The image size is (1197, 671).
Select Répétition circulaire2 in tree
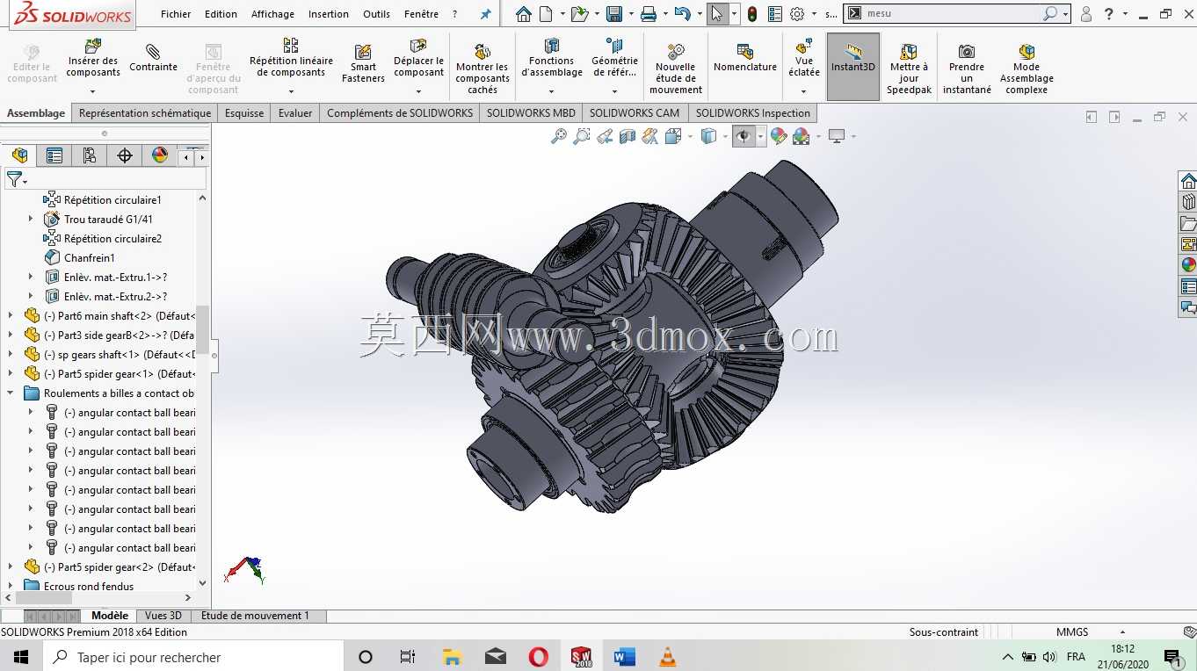(112, 239)
